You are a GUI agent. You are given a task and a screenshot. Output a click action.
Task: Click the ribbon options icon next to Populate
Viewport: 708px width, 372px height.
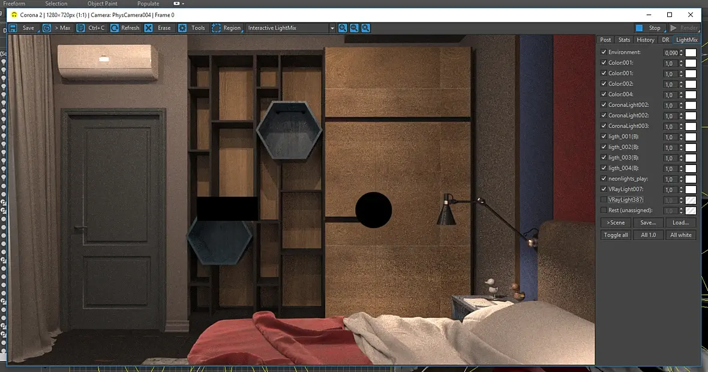[177, 4]
